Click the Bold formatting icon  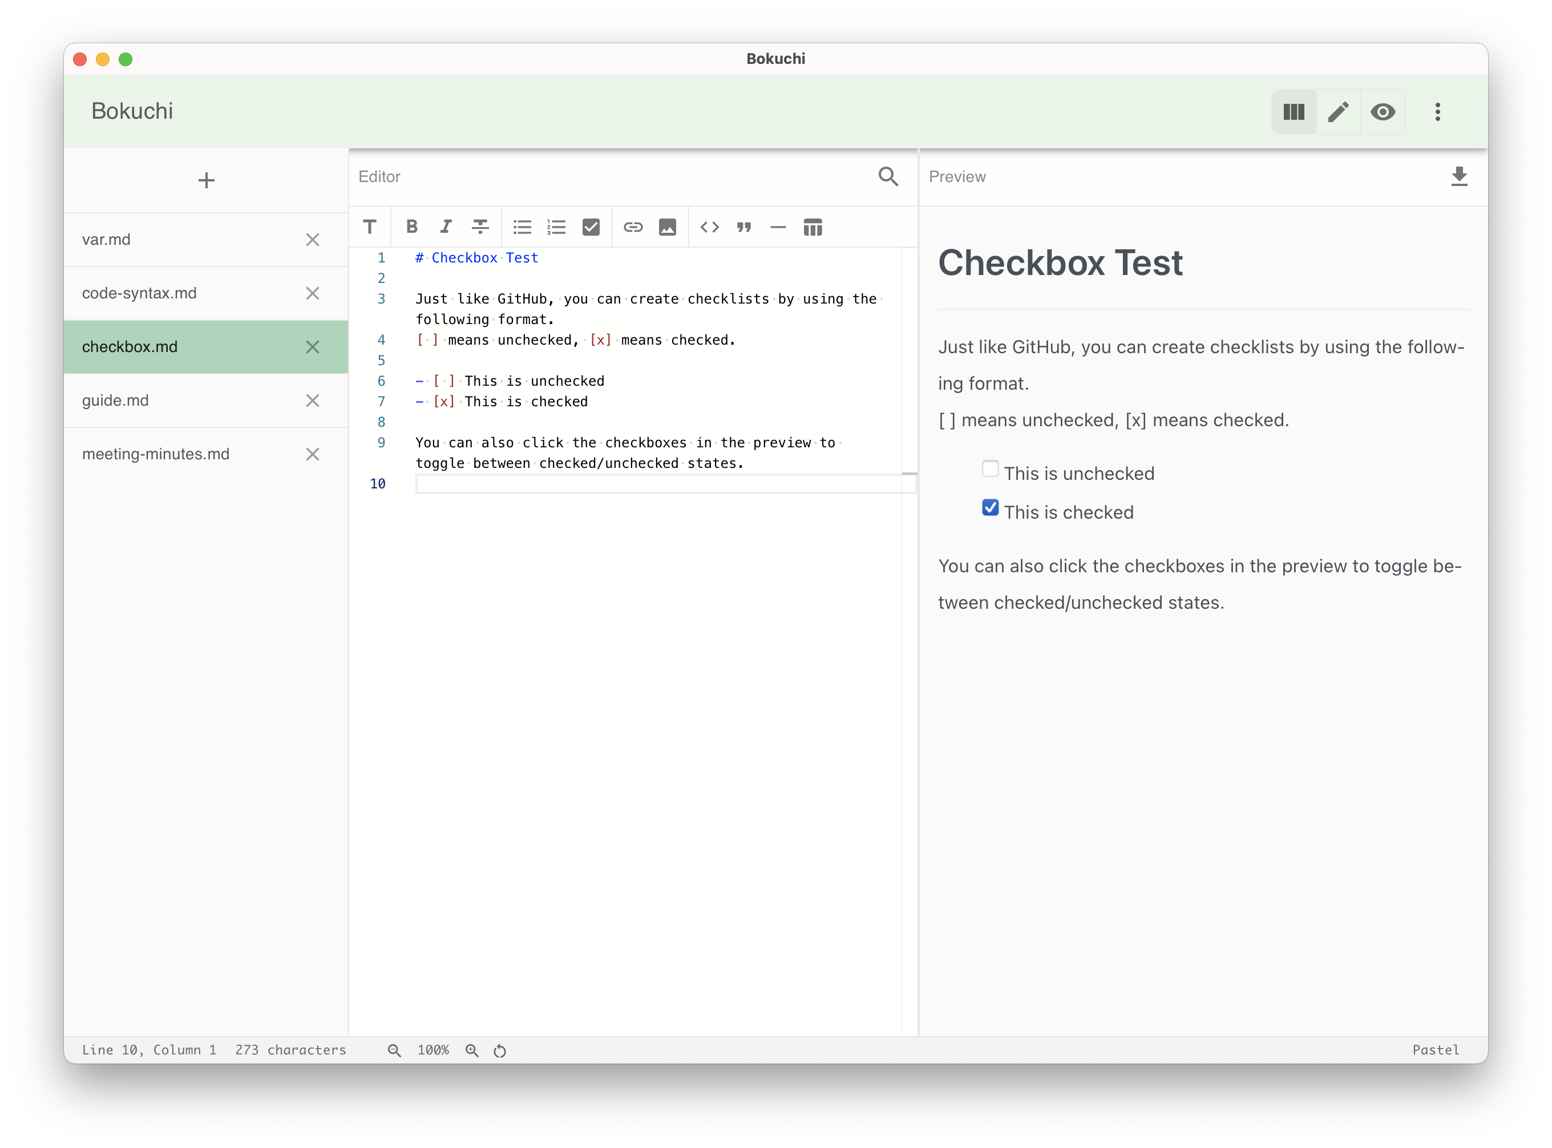pos(411,227)
